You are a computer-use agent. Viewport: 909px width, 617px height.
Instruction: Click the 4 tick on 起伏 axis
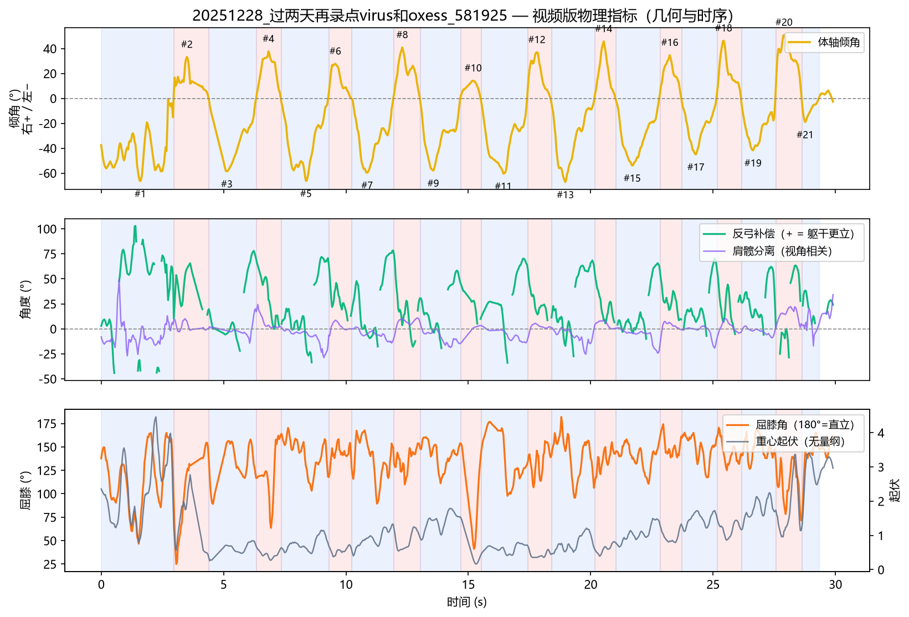point(881,433)
